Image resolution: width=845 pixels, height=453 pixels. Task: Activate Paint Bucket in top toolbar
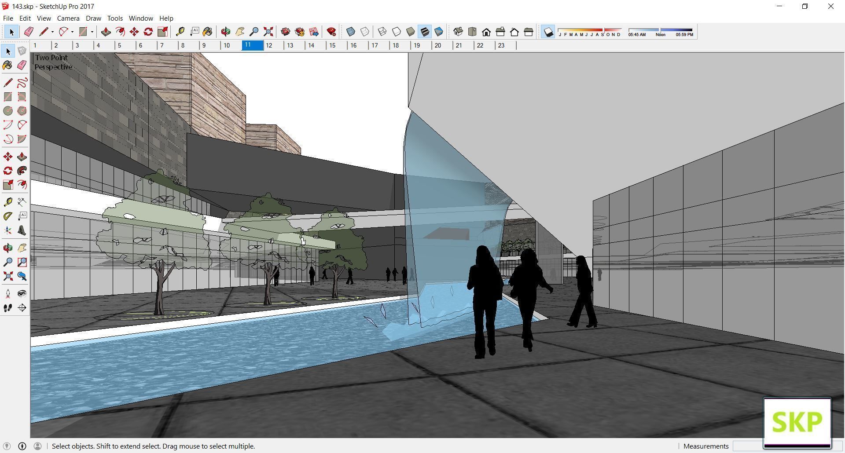tap(208, 32)
